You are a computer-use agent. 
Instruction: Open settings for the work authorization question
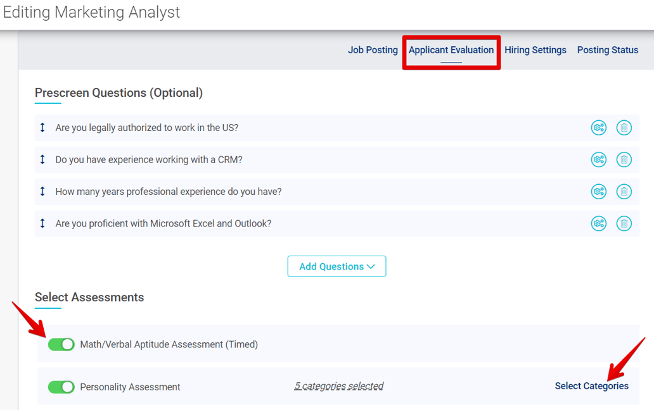coord(598,127)
